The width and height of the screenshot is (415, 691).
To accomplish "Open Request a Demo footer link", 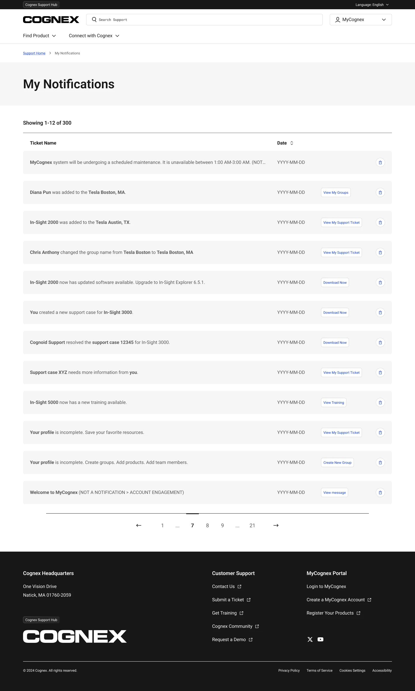I will point(232,640).
